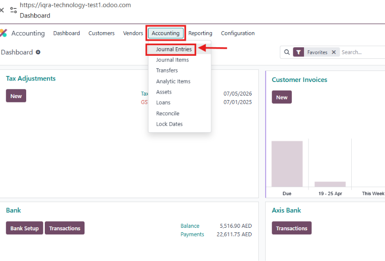Viewport: 385px width, 261px height.
Task: Remove the Favorites filter with the X
Action: pyautogui.click(x=334, y=52)
